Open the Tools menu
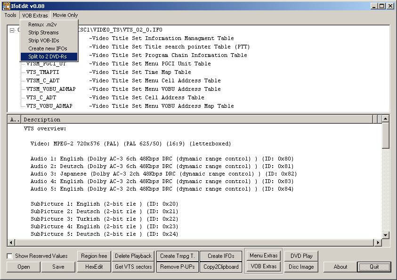The width and height of the screenshot is (397, 280). [10, 15]
